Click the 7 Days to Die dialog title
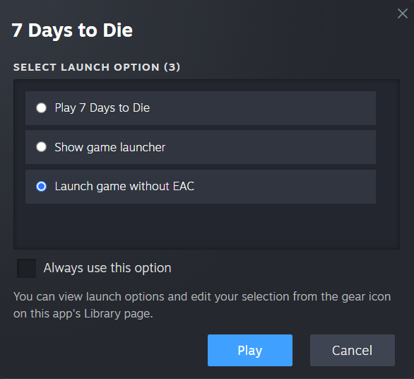This screenshot has height=379, width=414. (72, 30)
